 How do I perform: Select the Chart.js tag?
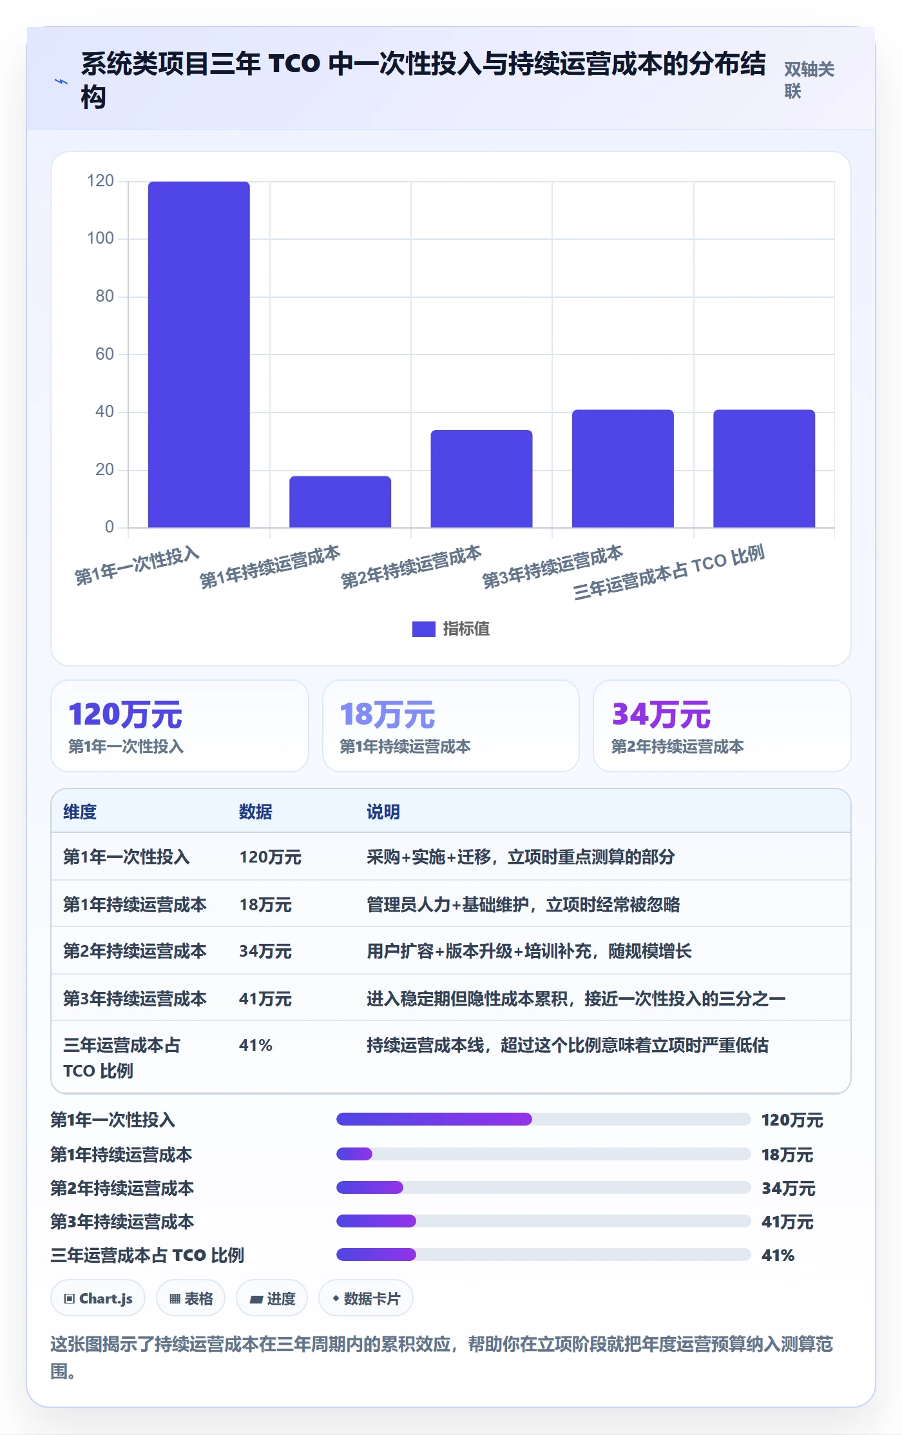point(98,1298)
